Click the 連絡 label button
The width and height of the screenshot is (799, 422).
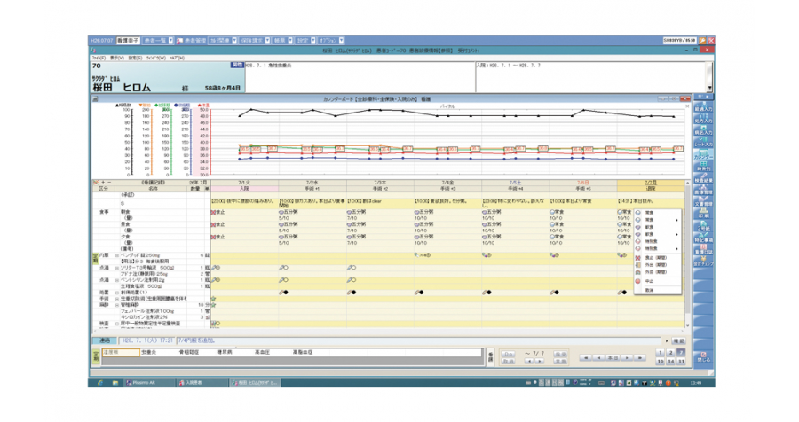coord(104,340)
